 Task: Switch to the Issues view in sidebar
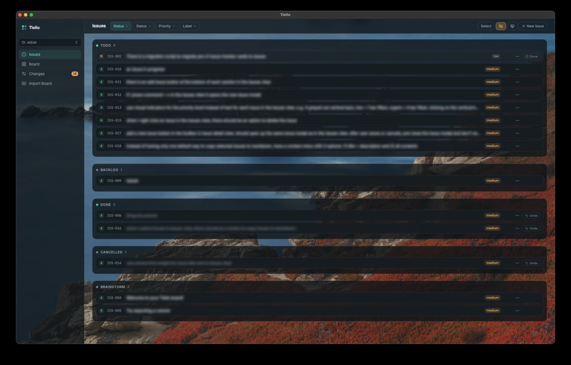35,54
